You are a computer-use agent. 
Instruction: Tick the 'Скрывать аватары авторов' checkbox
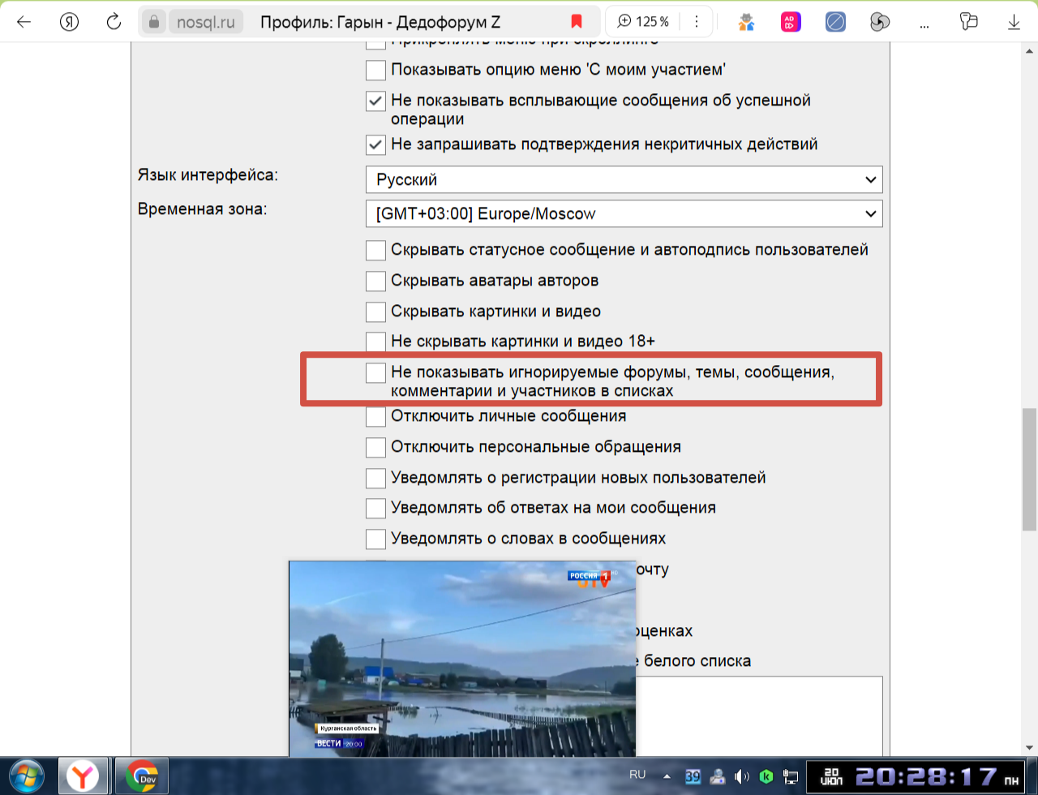(x=375, y=281)
